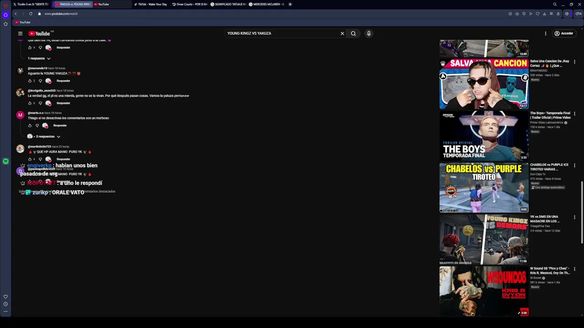
Task: Like the @martintintin723 comment
Action: tap(30, 159)
